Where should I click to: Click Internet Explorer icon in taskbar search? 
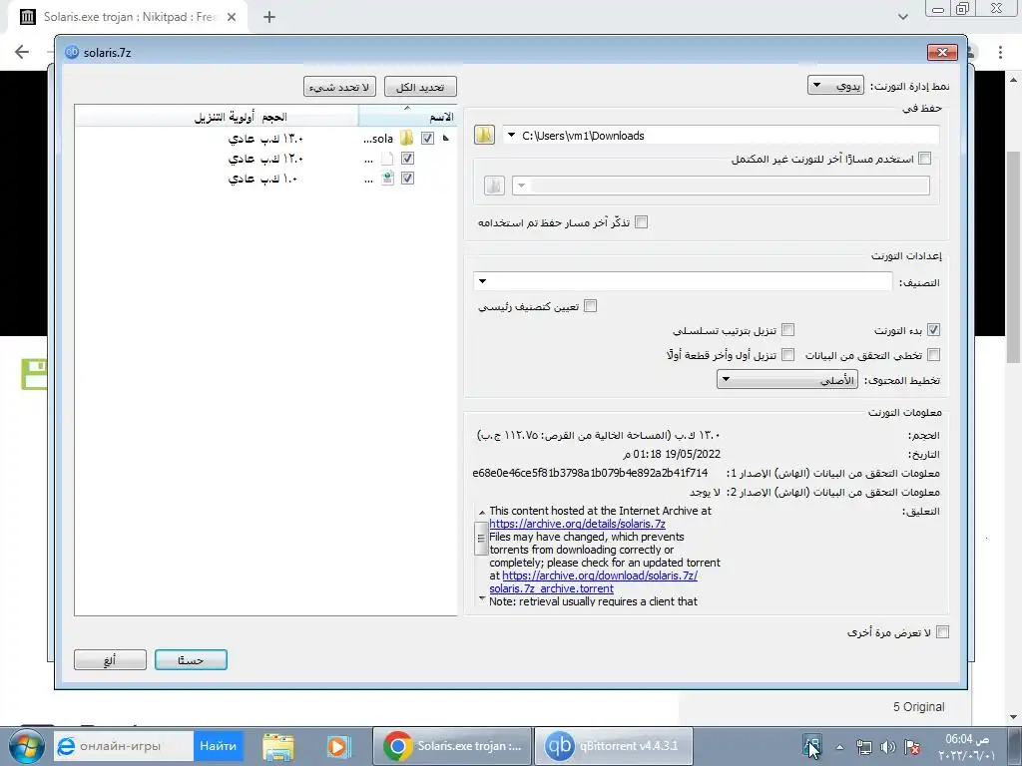[x=66, y=746]
